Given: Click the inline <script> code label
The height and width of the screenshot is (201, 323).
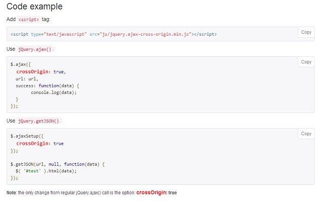Looking at the screenshot, I should (x=29, y=20).
